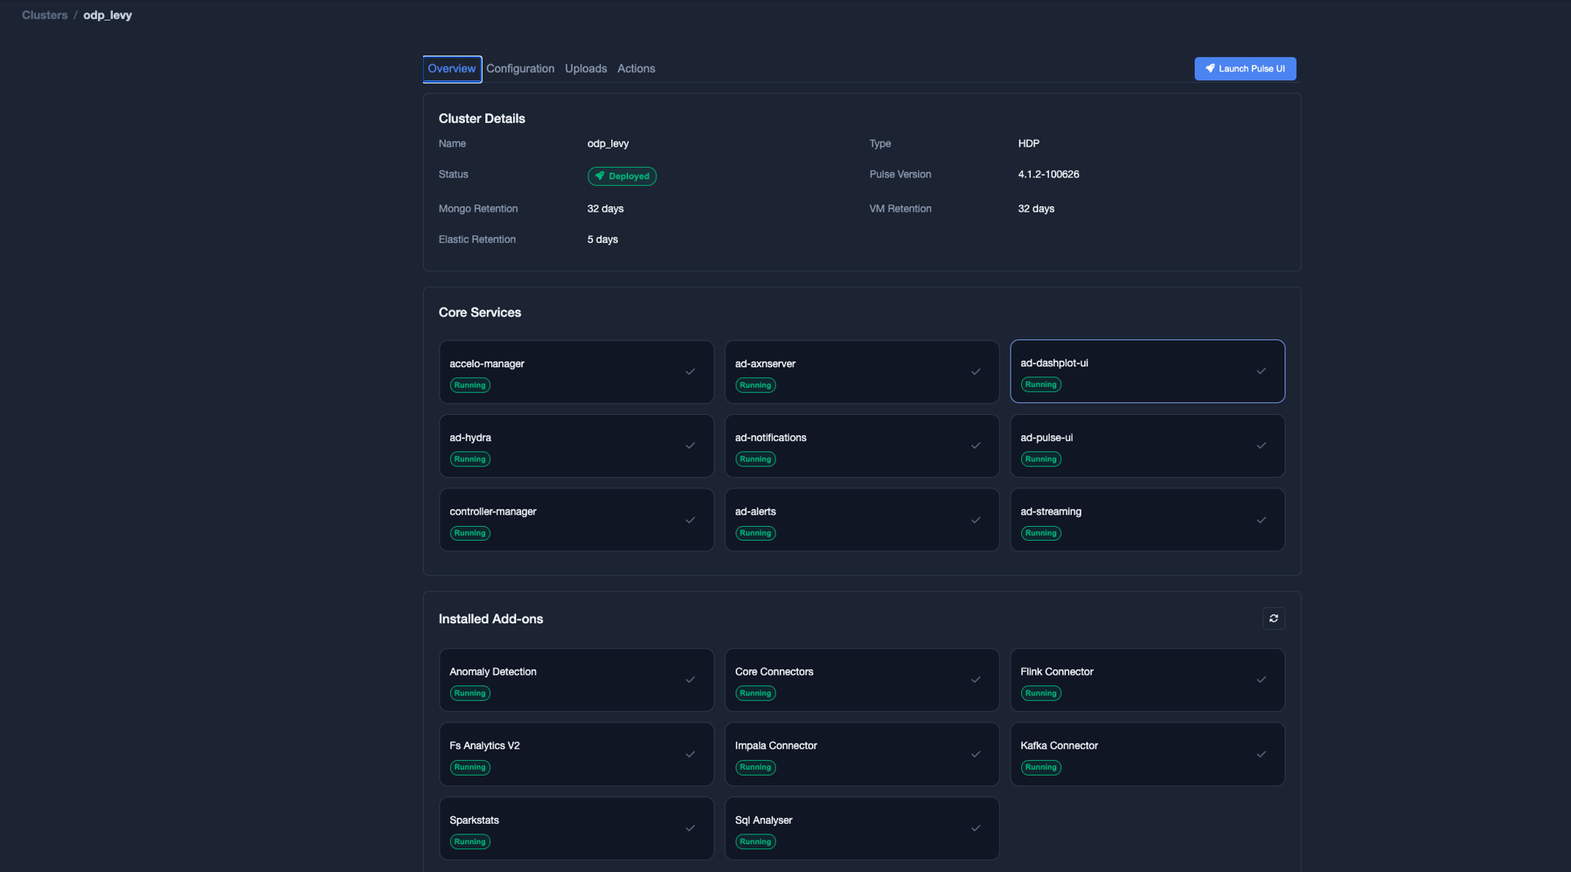Viewport: 1571px width, 872px height.
Task: Click the Deployed status badge
Action: pyautogui.click(x=622, y=176)
